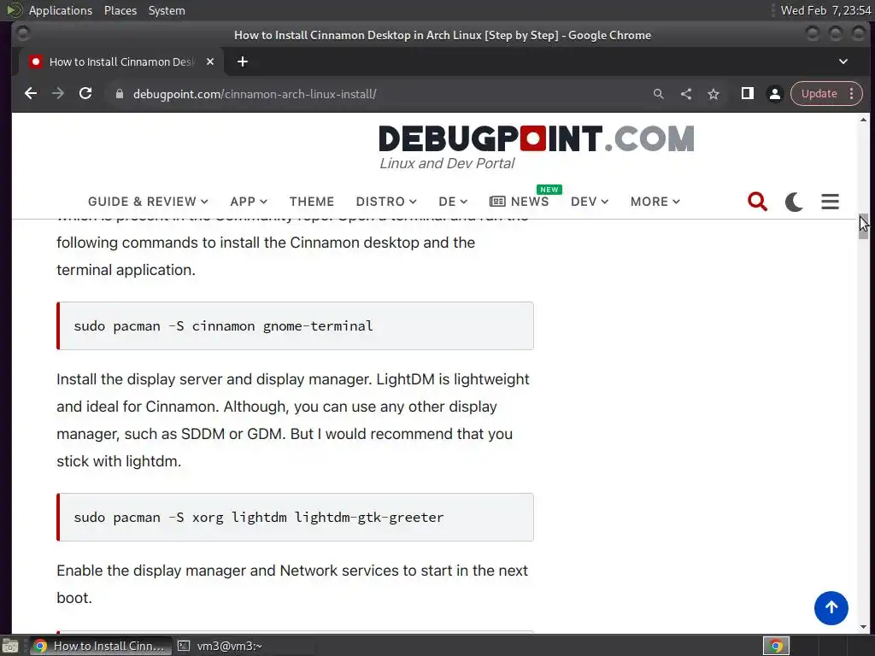Expand the Guide & Review menu
Image resolution: width=875 pixels, height=656 pixels.
pos(148,202)
